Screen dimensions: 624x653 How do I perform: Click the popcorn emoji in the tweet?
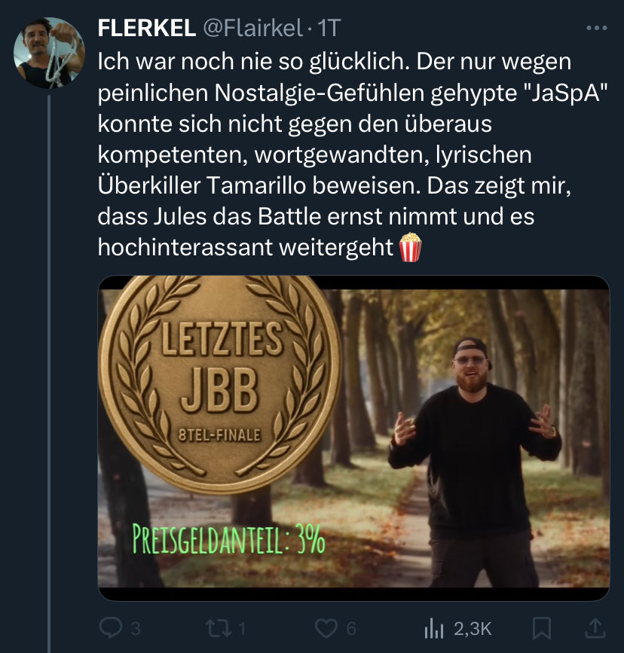click(410, 247)
